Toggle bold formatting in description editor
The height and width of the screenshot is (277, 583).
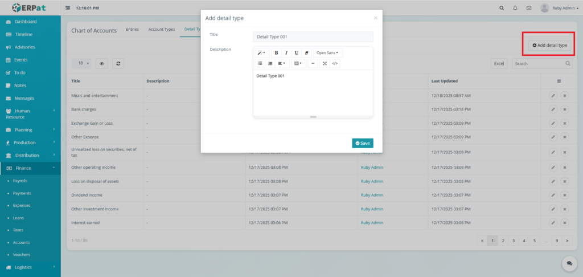click(x=276, y=52)
